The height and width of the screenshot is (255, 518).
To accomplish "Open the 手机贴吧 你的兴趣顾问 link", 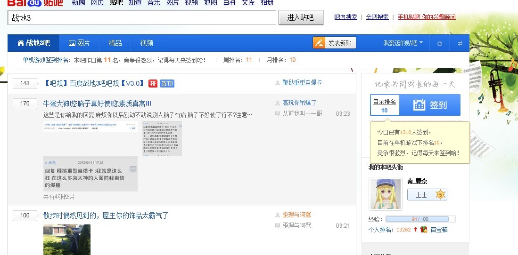I will [x=427, y=17].
